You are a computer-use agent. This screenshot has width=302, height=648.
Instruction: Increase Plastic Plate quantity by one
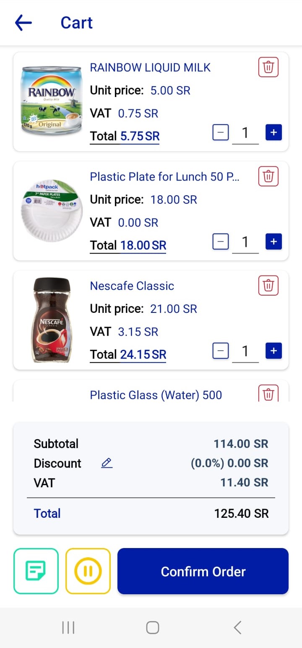(273, 242)
